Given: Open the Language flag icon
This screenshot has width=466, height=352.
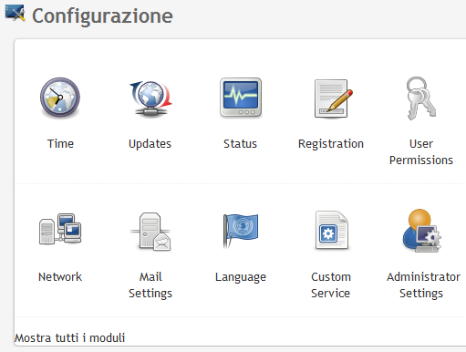Looking at the screenshot, I should (x=241, y=231).
